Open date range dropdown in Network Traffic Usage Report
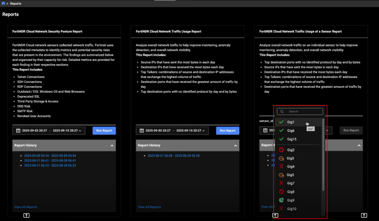This screenshot has width=379, height=221. 172,130
